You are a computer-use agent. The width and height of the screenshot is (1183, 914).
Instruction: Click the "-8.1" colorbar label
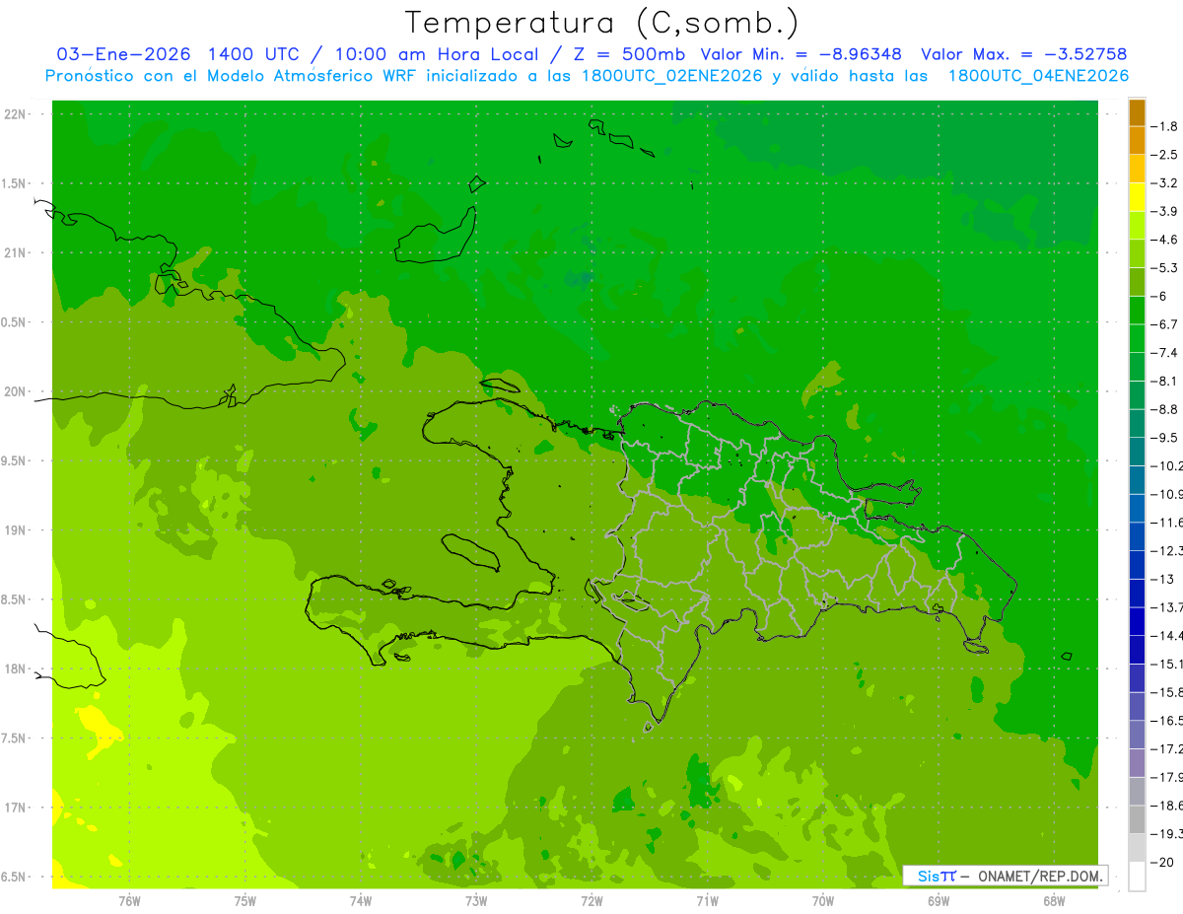click(x=1164, y=381)
